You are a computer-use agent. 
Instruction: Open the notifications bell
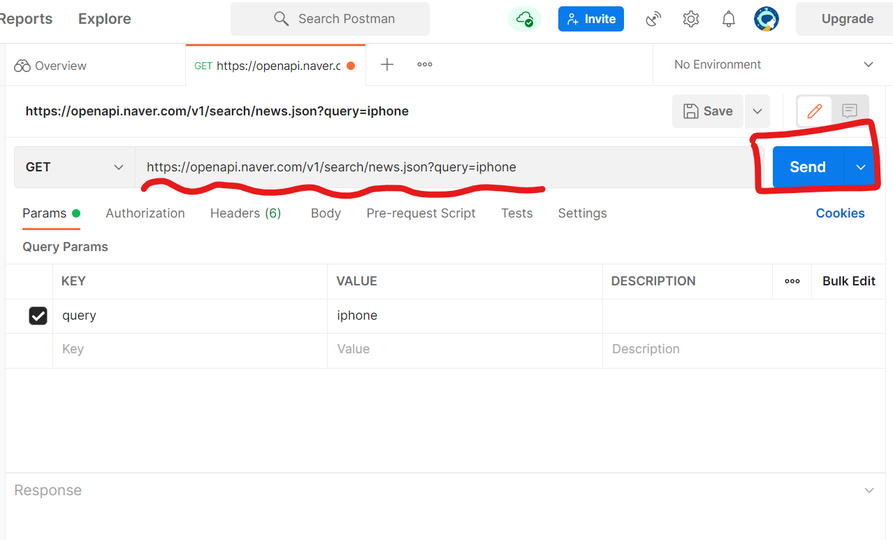click(729, 19)
